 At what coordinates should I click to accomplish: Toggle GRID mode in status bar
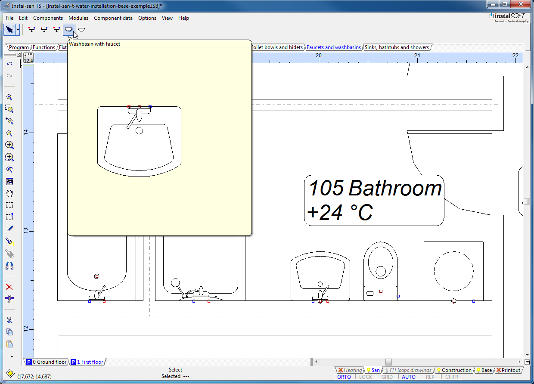pyautogui.click(x=387, y=377)
